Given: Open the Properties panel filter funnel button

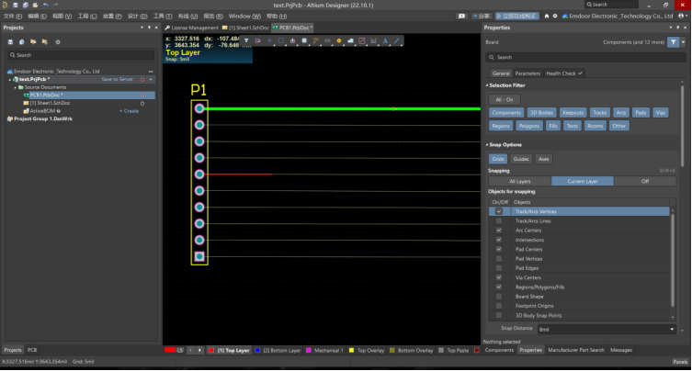Looking at the screenshot, I should (673, 42).
